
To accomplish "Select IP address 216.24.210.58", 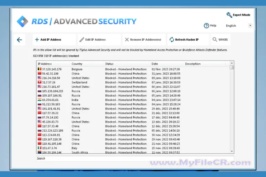I will (x=51, y=78).
